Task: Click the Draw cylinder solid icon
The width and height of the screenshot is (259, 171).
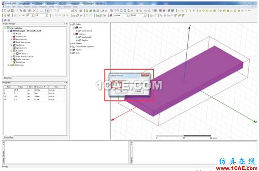Action: click(224, 10)
